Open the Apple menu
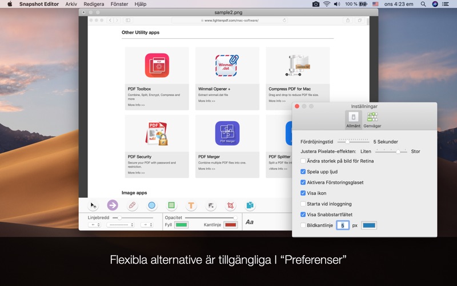The height and width of the screenshot is (286, 457). 10,4
